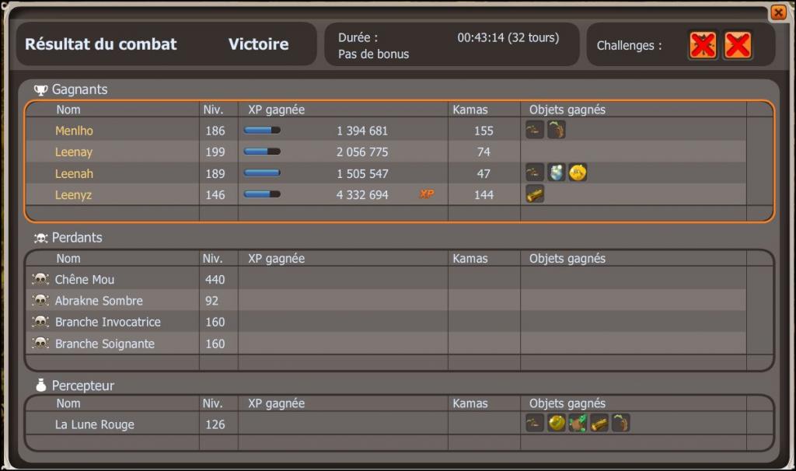Screen dimensions: 796x471
Task: Click the Résultat du combat title
Action: click(x=101, y=44)
